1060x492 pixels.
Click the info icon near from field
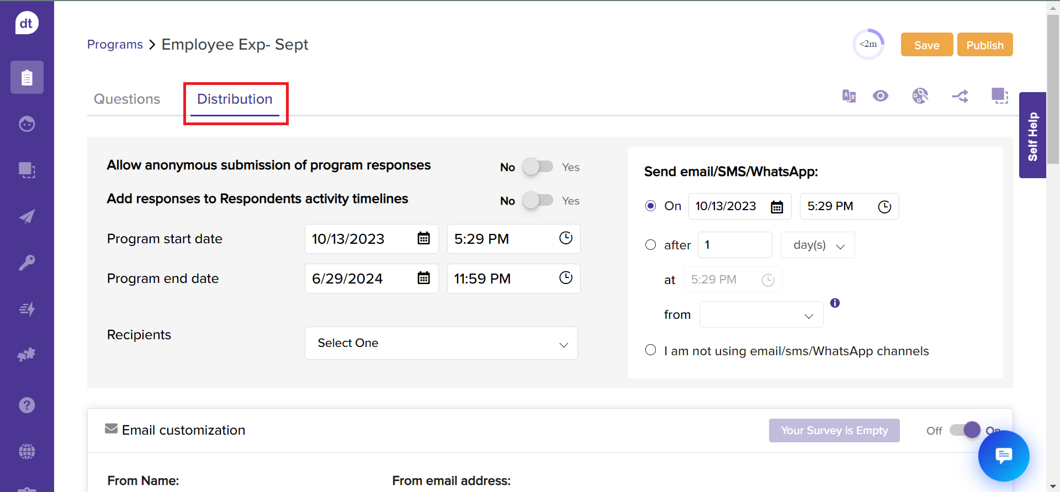tap(835, 303)
